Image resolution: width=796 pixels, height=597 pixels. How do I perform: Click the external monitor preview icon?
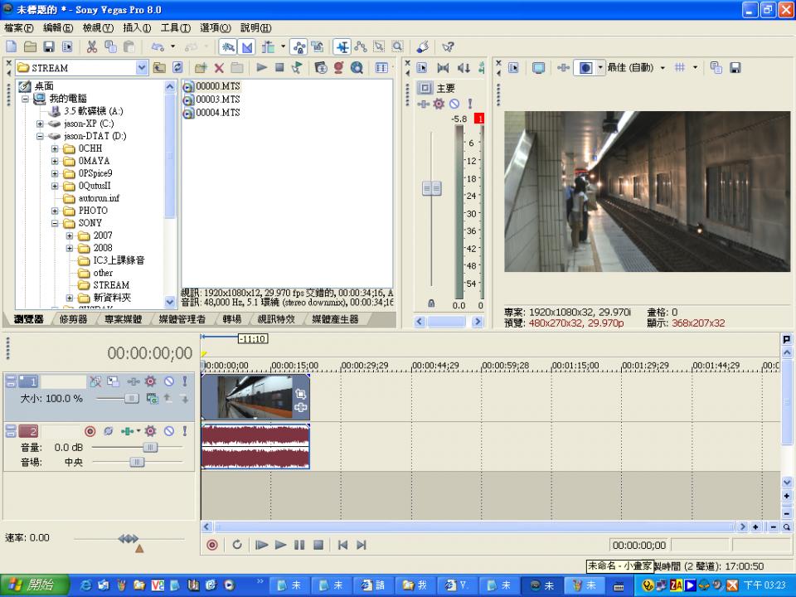point(538,68)
